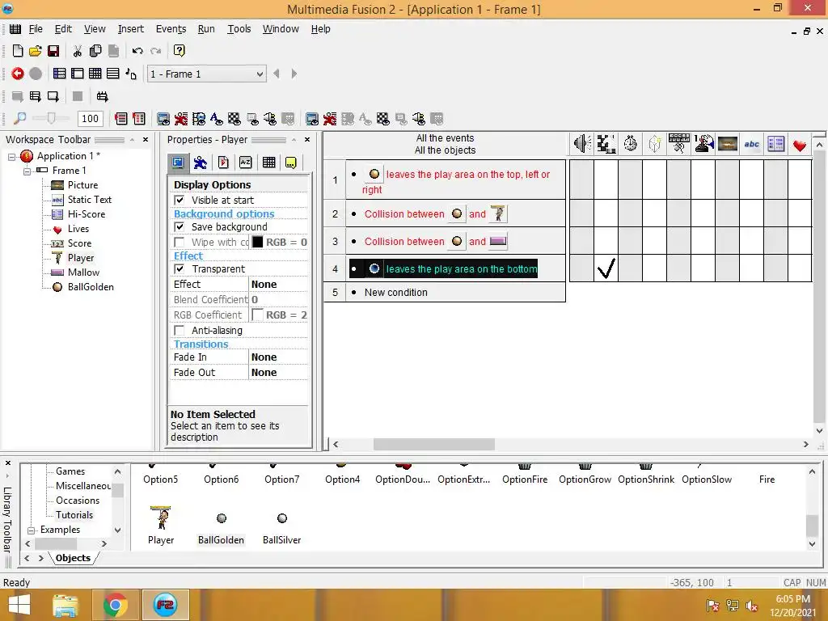Open the Fade Out transition value
828x621 pixels.
pos(278,372)
